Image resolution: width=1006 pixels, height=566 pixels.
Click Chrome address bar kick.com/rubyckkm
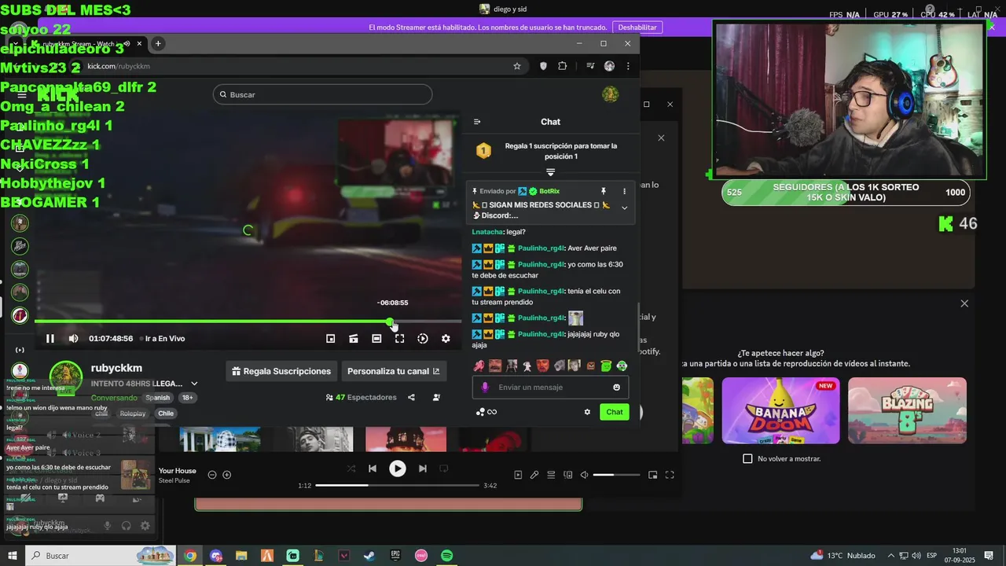click(291, 66)
